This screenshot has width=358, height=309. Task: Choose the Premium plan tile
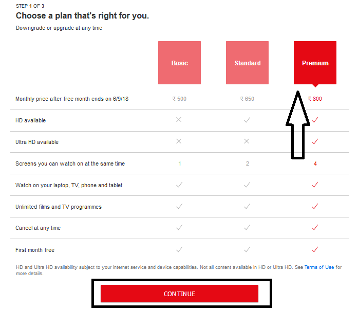(x=315, y=63)
